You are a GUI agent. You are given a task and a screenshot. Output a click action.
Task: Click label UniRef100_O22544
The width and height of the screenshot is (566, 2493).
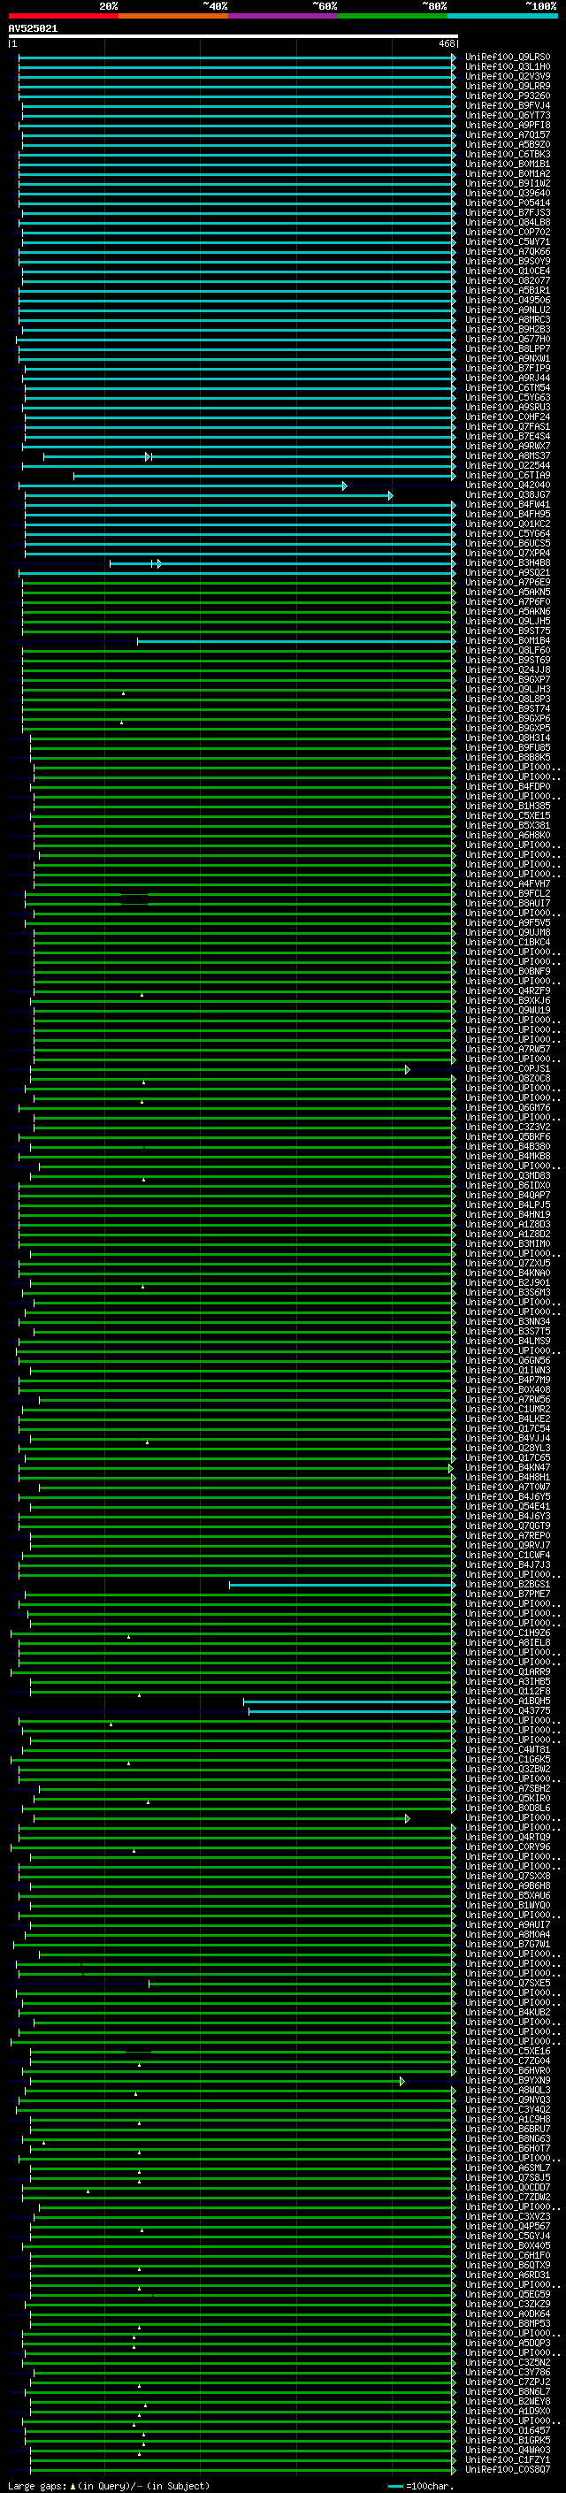tap(508, 465)
